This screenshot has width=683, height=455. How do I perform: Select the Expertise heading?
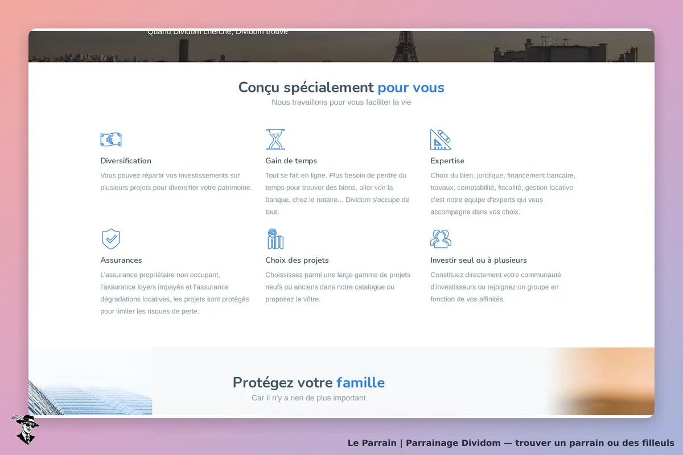(x=447, y=161)
